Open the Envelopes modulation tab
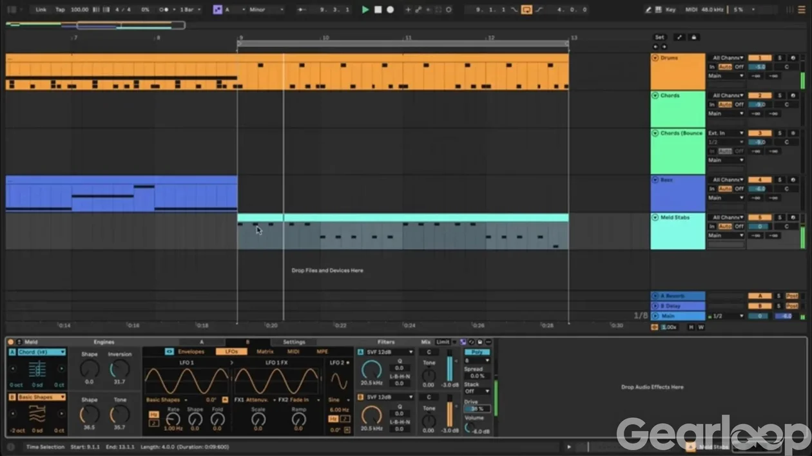 191,352
